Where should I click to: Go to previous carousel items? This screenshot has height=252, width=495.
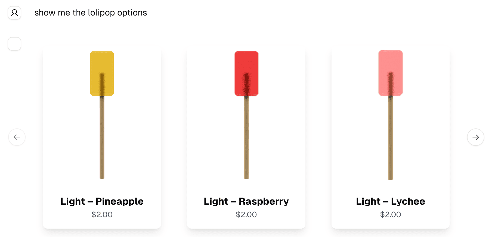click(17, 137)
